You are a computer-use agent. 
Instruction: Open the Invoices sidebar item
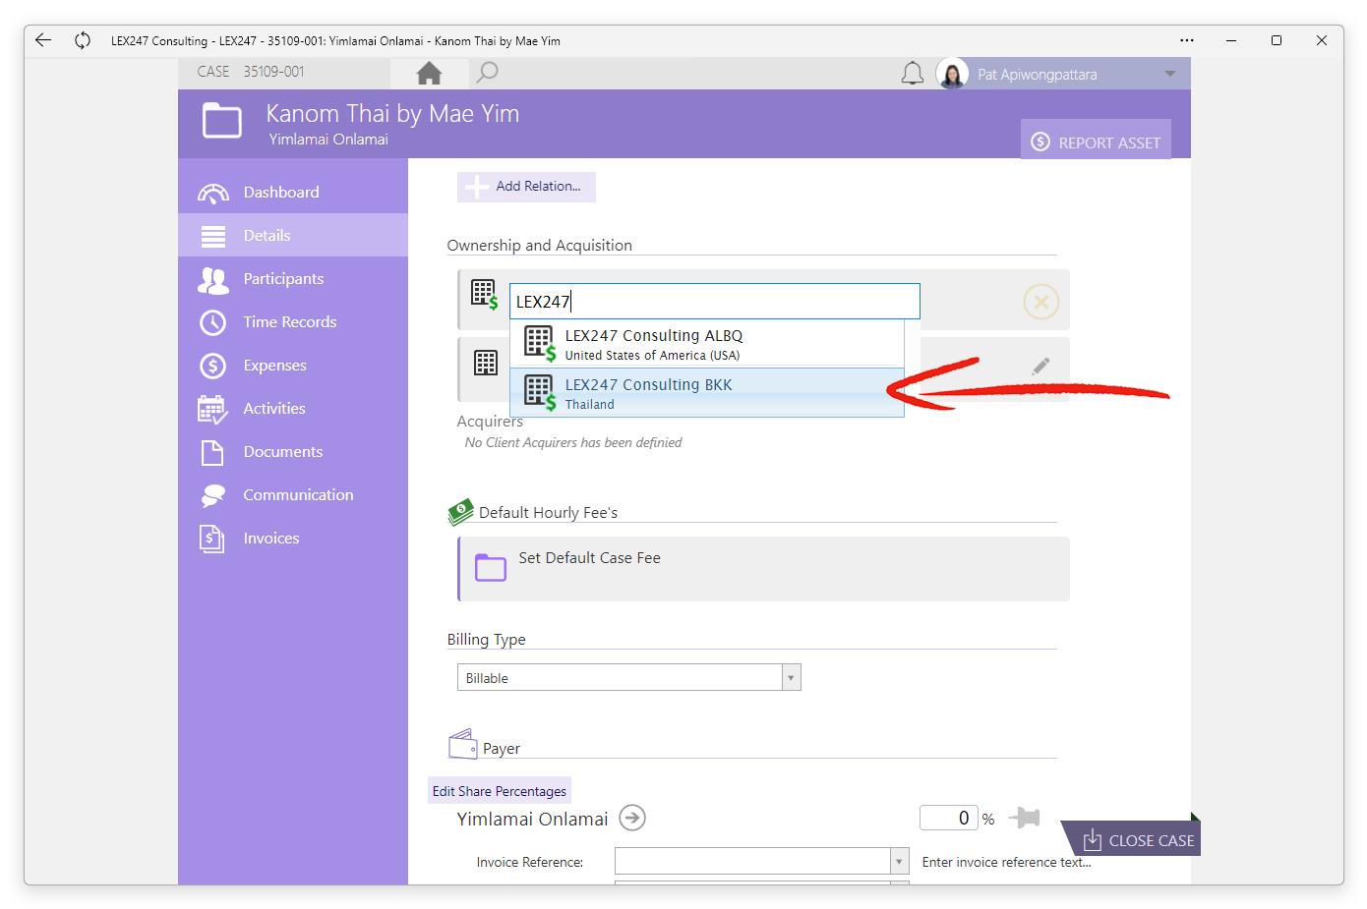click(x=293, y=538)
